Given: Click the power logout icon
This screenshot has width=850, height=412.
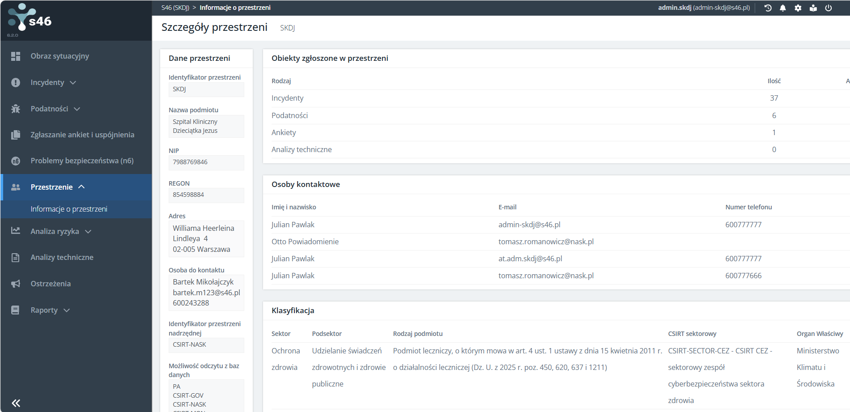Looking at the screenshot, I should pos(829,8).
